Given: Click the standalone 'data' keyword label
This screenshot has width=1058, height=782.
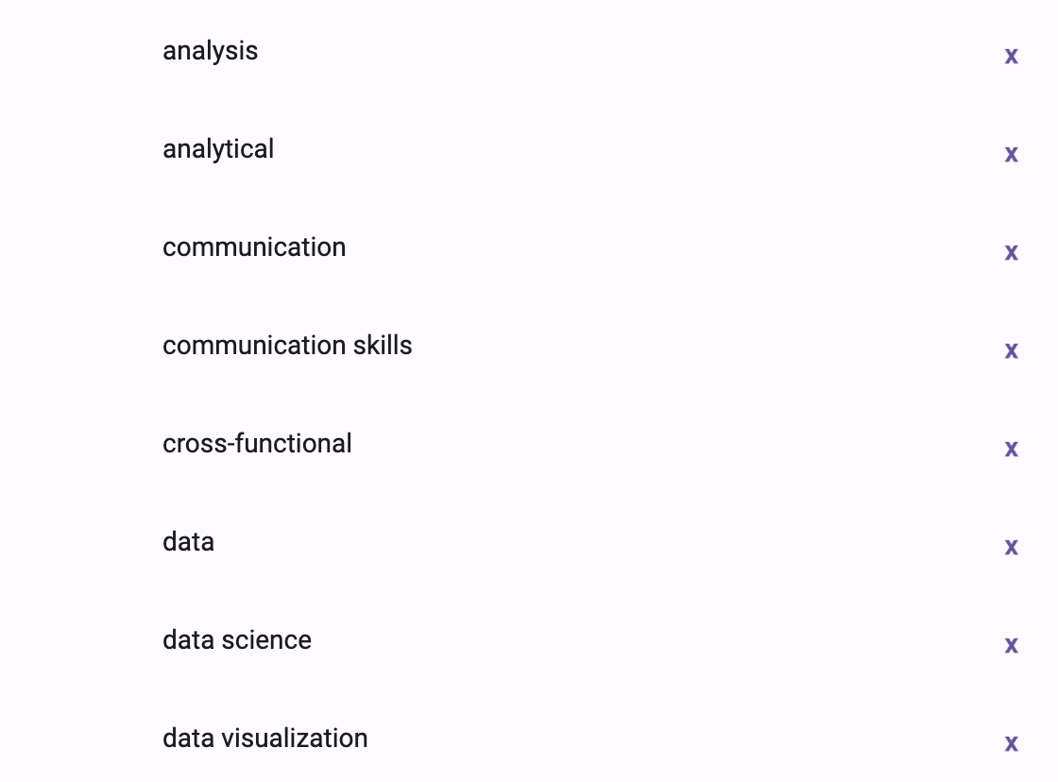Looking at the screenshot, I should tap(188, 542).
